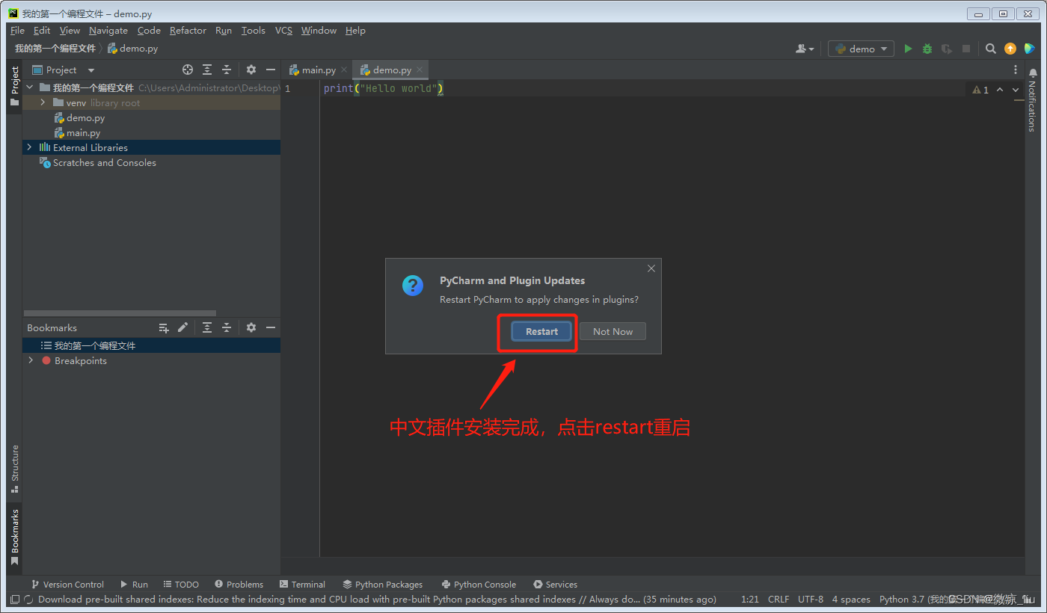The image size is (1047, 613).
Task: Expand External Libraries node
Action: pos(30,147)
